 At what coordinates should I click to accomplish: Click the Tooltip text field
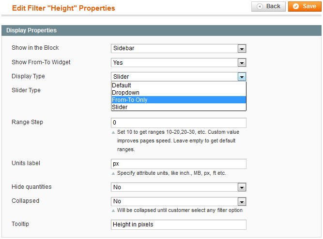pyautogui.click(x=178, y=225)
